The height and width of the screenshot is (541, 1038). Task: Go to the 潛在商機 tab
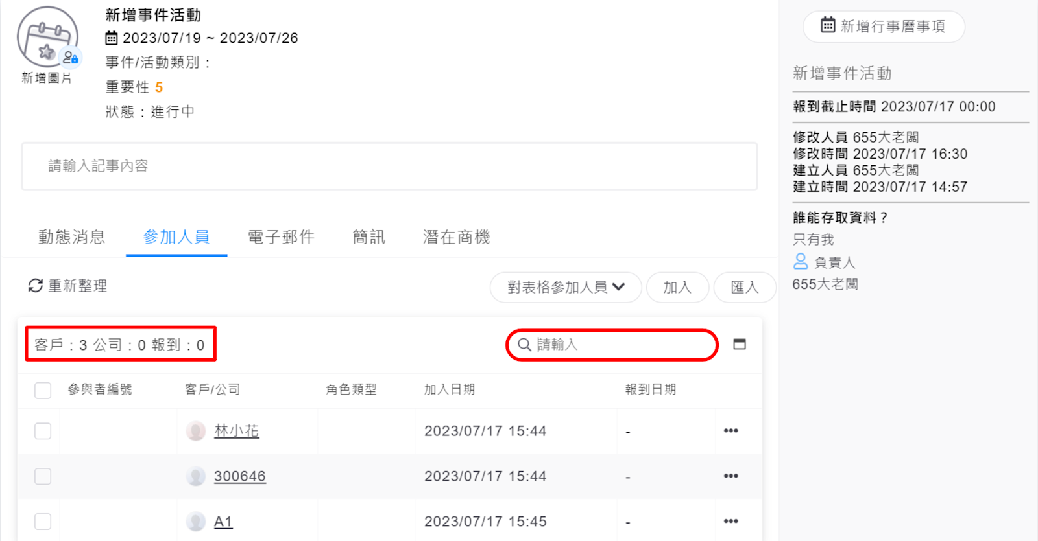click(456, 237)
